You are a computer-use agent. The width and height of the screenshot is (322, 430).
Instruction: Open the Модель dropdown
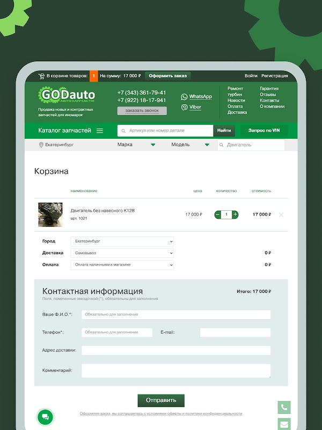tap(191, 145)
